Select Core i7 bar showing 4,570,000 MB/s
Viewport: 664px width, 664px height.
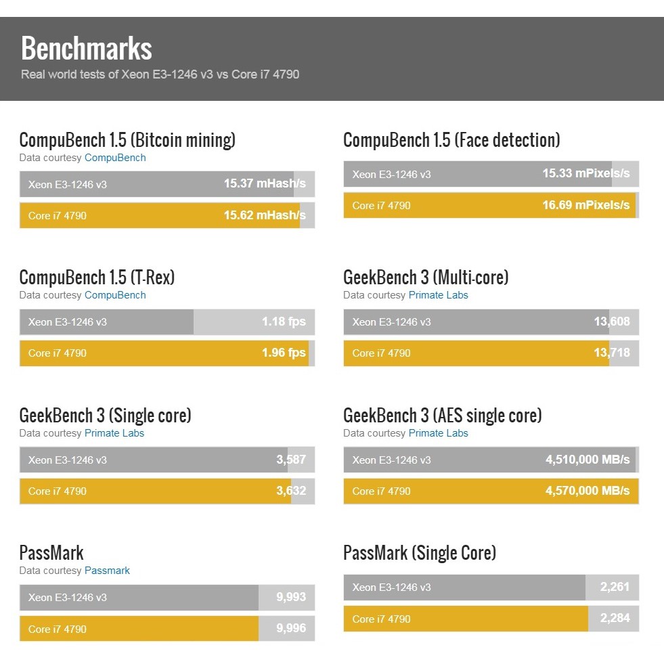click(491, 491)
